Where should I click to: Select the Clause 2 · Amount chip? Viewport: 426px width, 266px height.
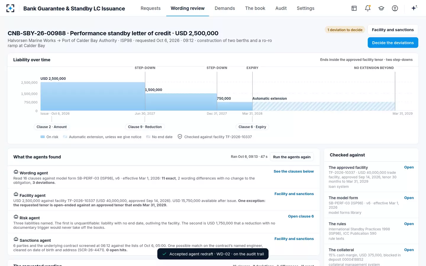[x=52, y=127]
